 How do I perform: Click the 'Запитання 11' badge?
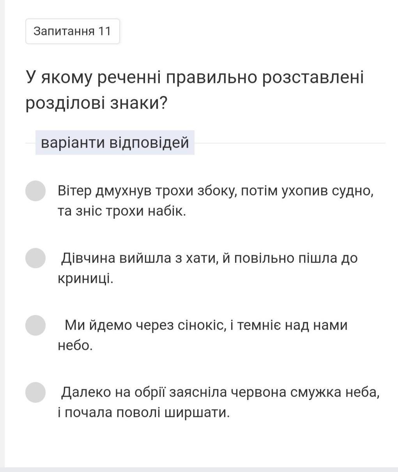(x=73, y=31)
